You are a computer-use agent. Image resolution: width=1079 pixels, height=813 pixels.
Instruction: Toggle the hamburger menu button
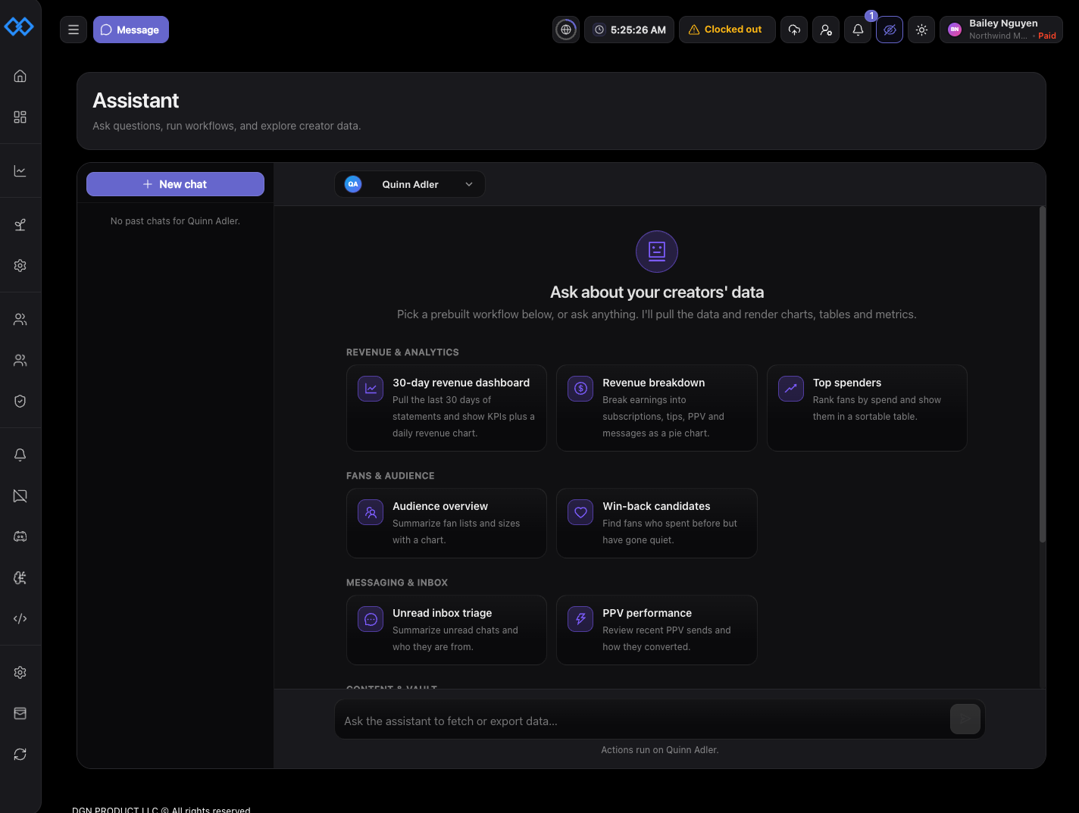click(x=73, y=30)
